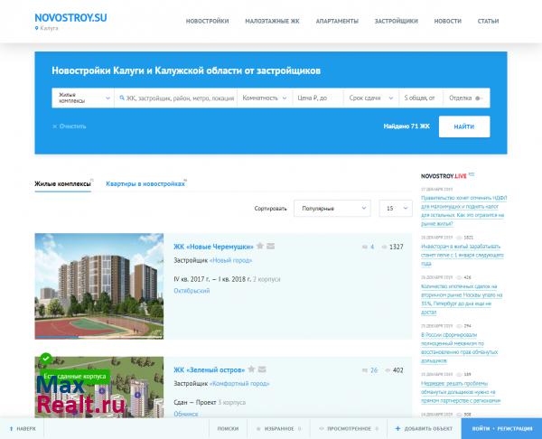542x439 pixels.
Task: Click the НАЙТИ button
Action: click(x=464, y=126)
